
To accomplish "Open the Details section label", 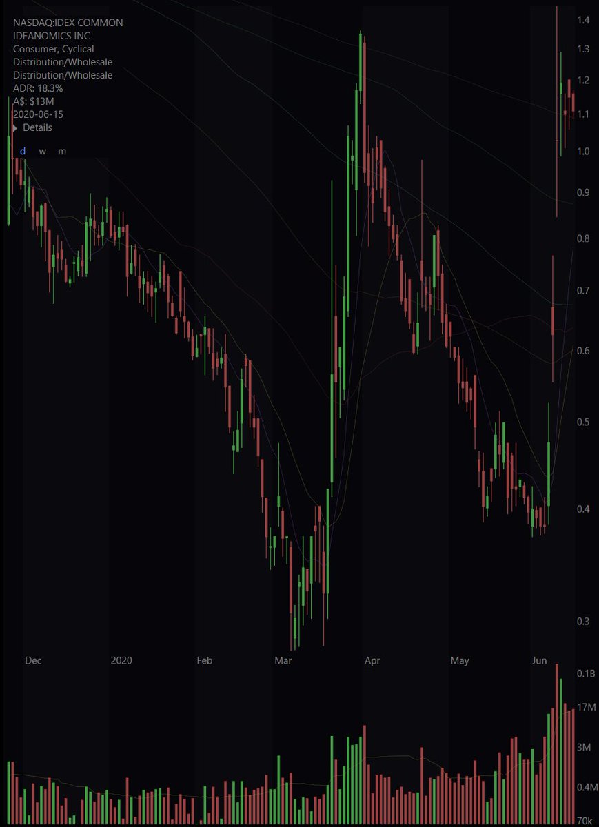I will coord(37,127).
